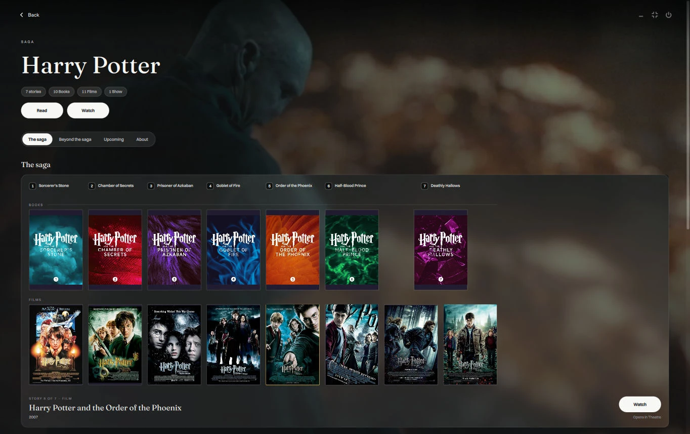Select Deathly Hallows poster with trio before ruined castle

click(x=470, y=344)
